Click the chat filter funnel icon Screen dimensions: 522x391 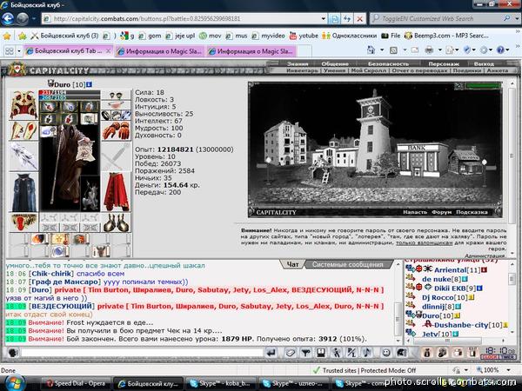tap(305, 353)
